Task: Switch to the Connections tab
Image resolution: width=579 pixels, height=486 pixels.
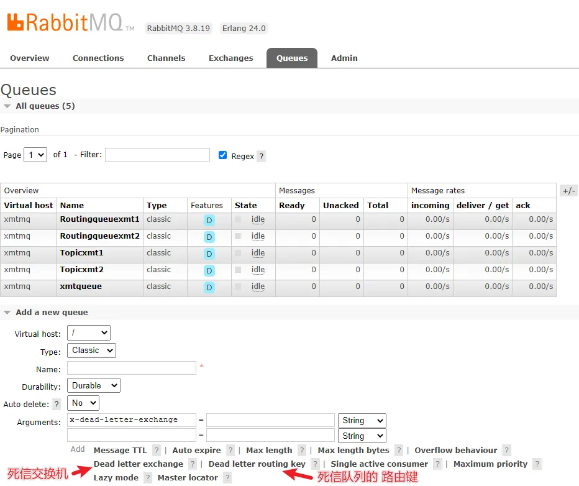Action: pos(98,58)
